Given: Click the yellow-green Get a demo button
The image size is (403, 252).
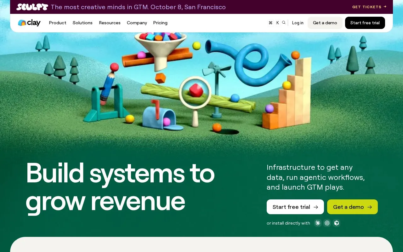Looking at the screenshot, I should [352, 207].
